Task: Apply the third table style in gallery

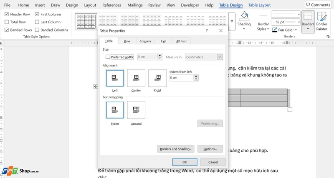Action: 130,20
